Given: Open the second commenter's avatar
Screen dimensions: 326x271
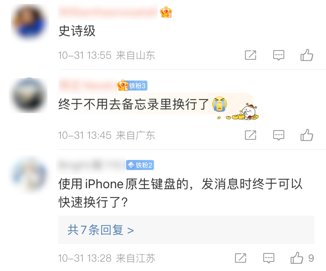Looking at the screenshot, I should 29,95.
